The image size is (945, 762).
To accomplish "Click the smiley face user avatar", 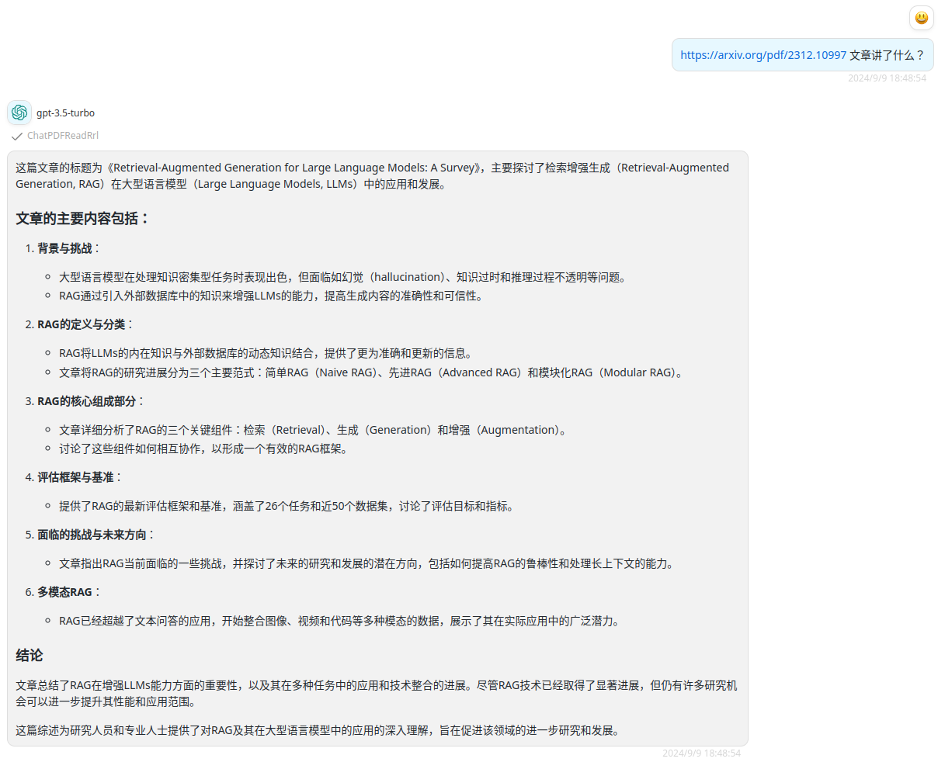I will click(x=922, y=18).
